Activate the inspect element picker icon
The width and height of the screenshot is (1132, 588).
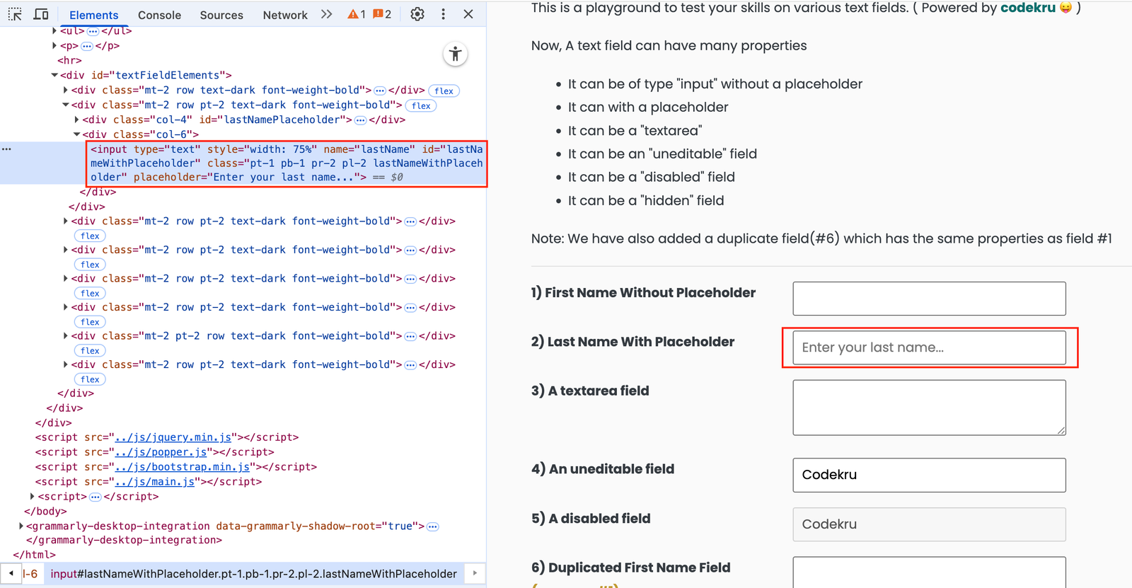tap(15, 14)
